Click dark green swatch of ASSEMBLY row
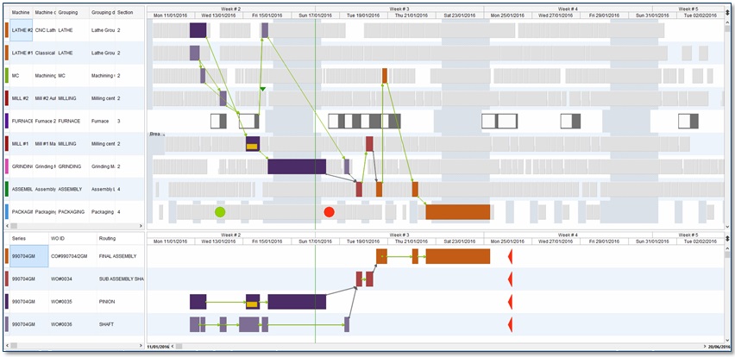Image resolution: width=735 pixels, height=357 pixels. (7, 189)
